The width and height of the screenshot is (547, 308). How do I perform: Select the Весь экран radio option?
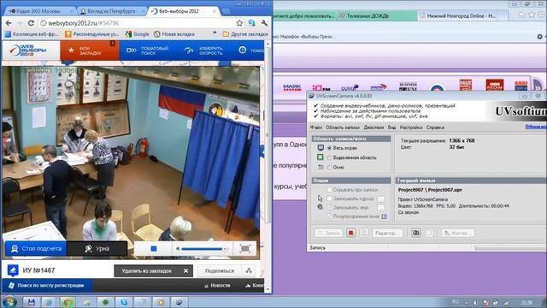329,148
